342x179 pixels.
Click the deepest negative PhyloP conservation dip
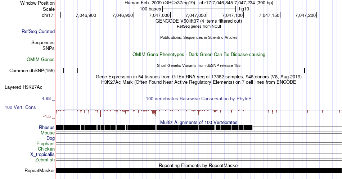pos(100,114)
